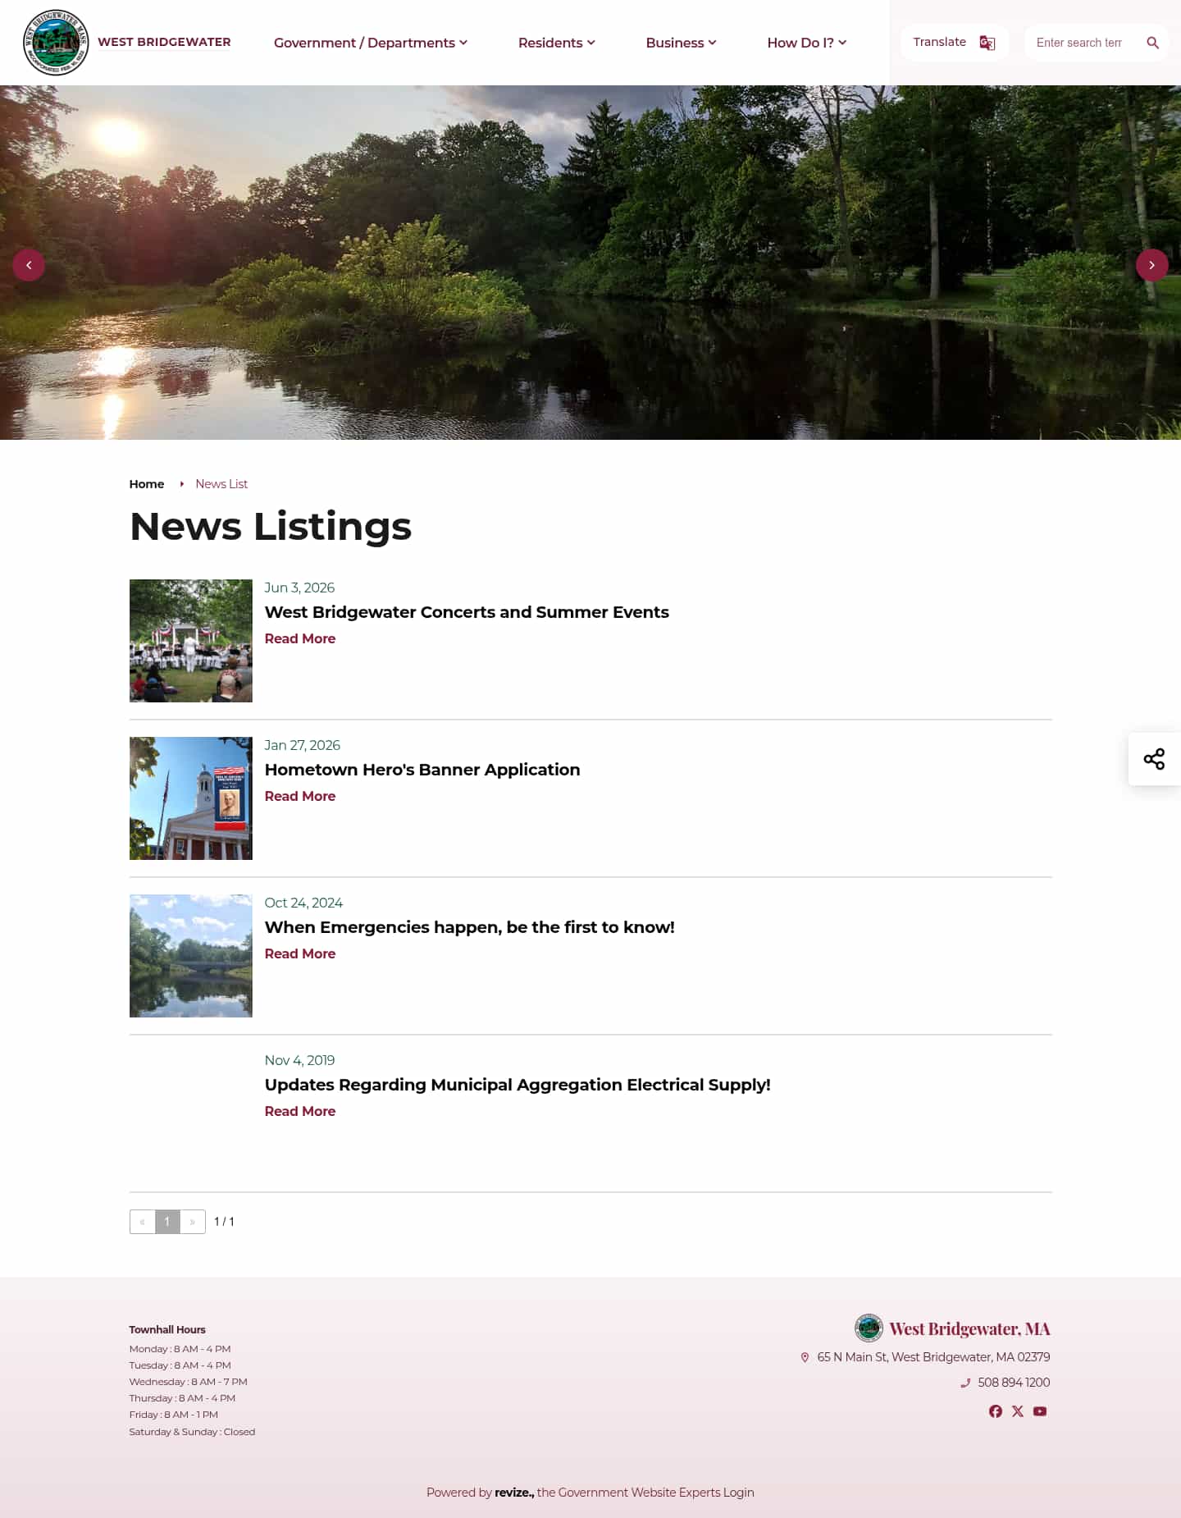Screen dimensions: 1181x1518
Task: Read More under Hometown Hero's Banner Application
Action: pos(300,796)
